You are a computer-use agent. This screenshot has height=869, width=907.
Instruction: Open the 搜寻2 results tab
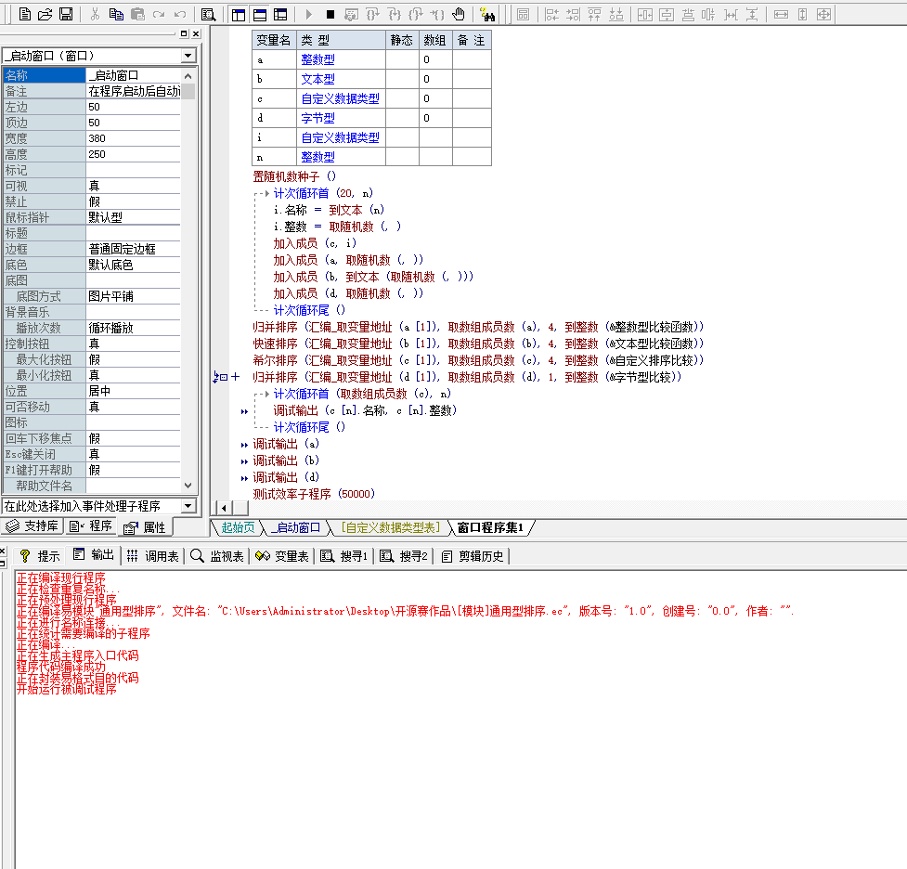[x=404, y=556]
